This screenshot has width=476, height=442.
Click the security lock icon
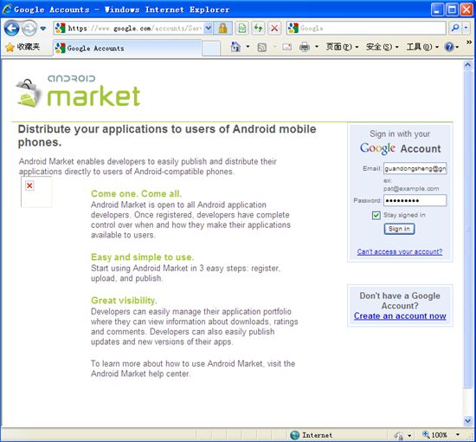point(222,29)
